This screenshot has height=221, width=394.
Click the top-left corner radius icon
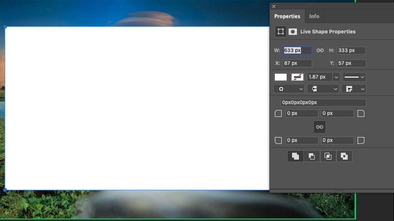click(278, 113)
